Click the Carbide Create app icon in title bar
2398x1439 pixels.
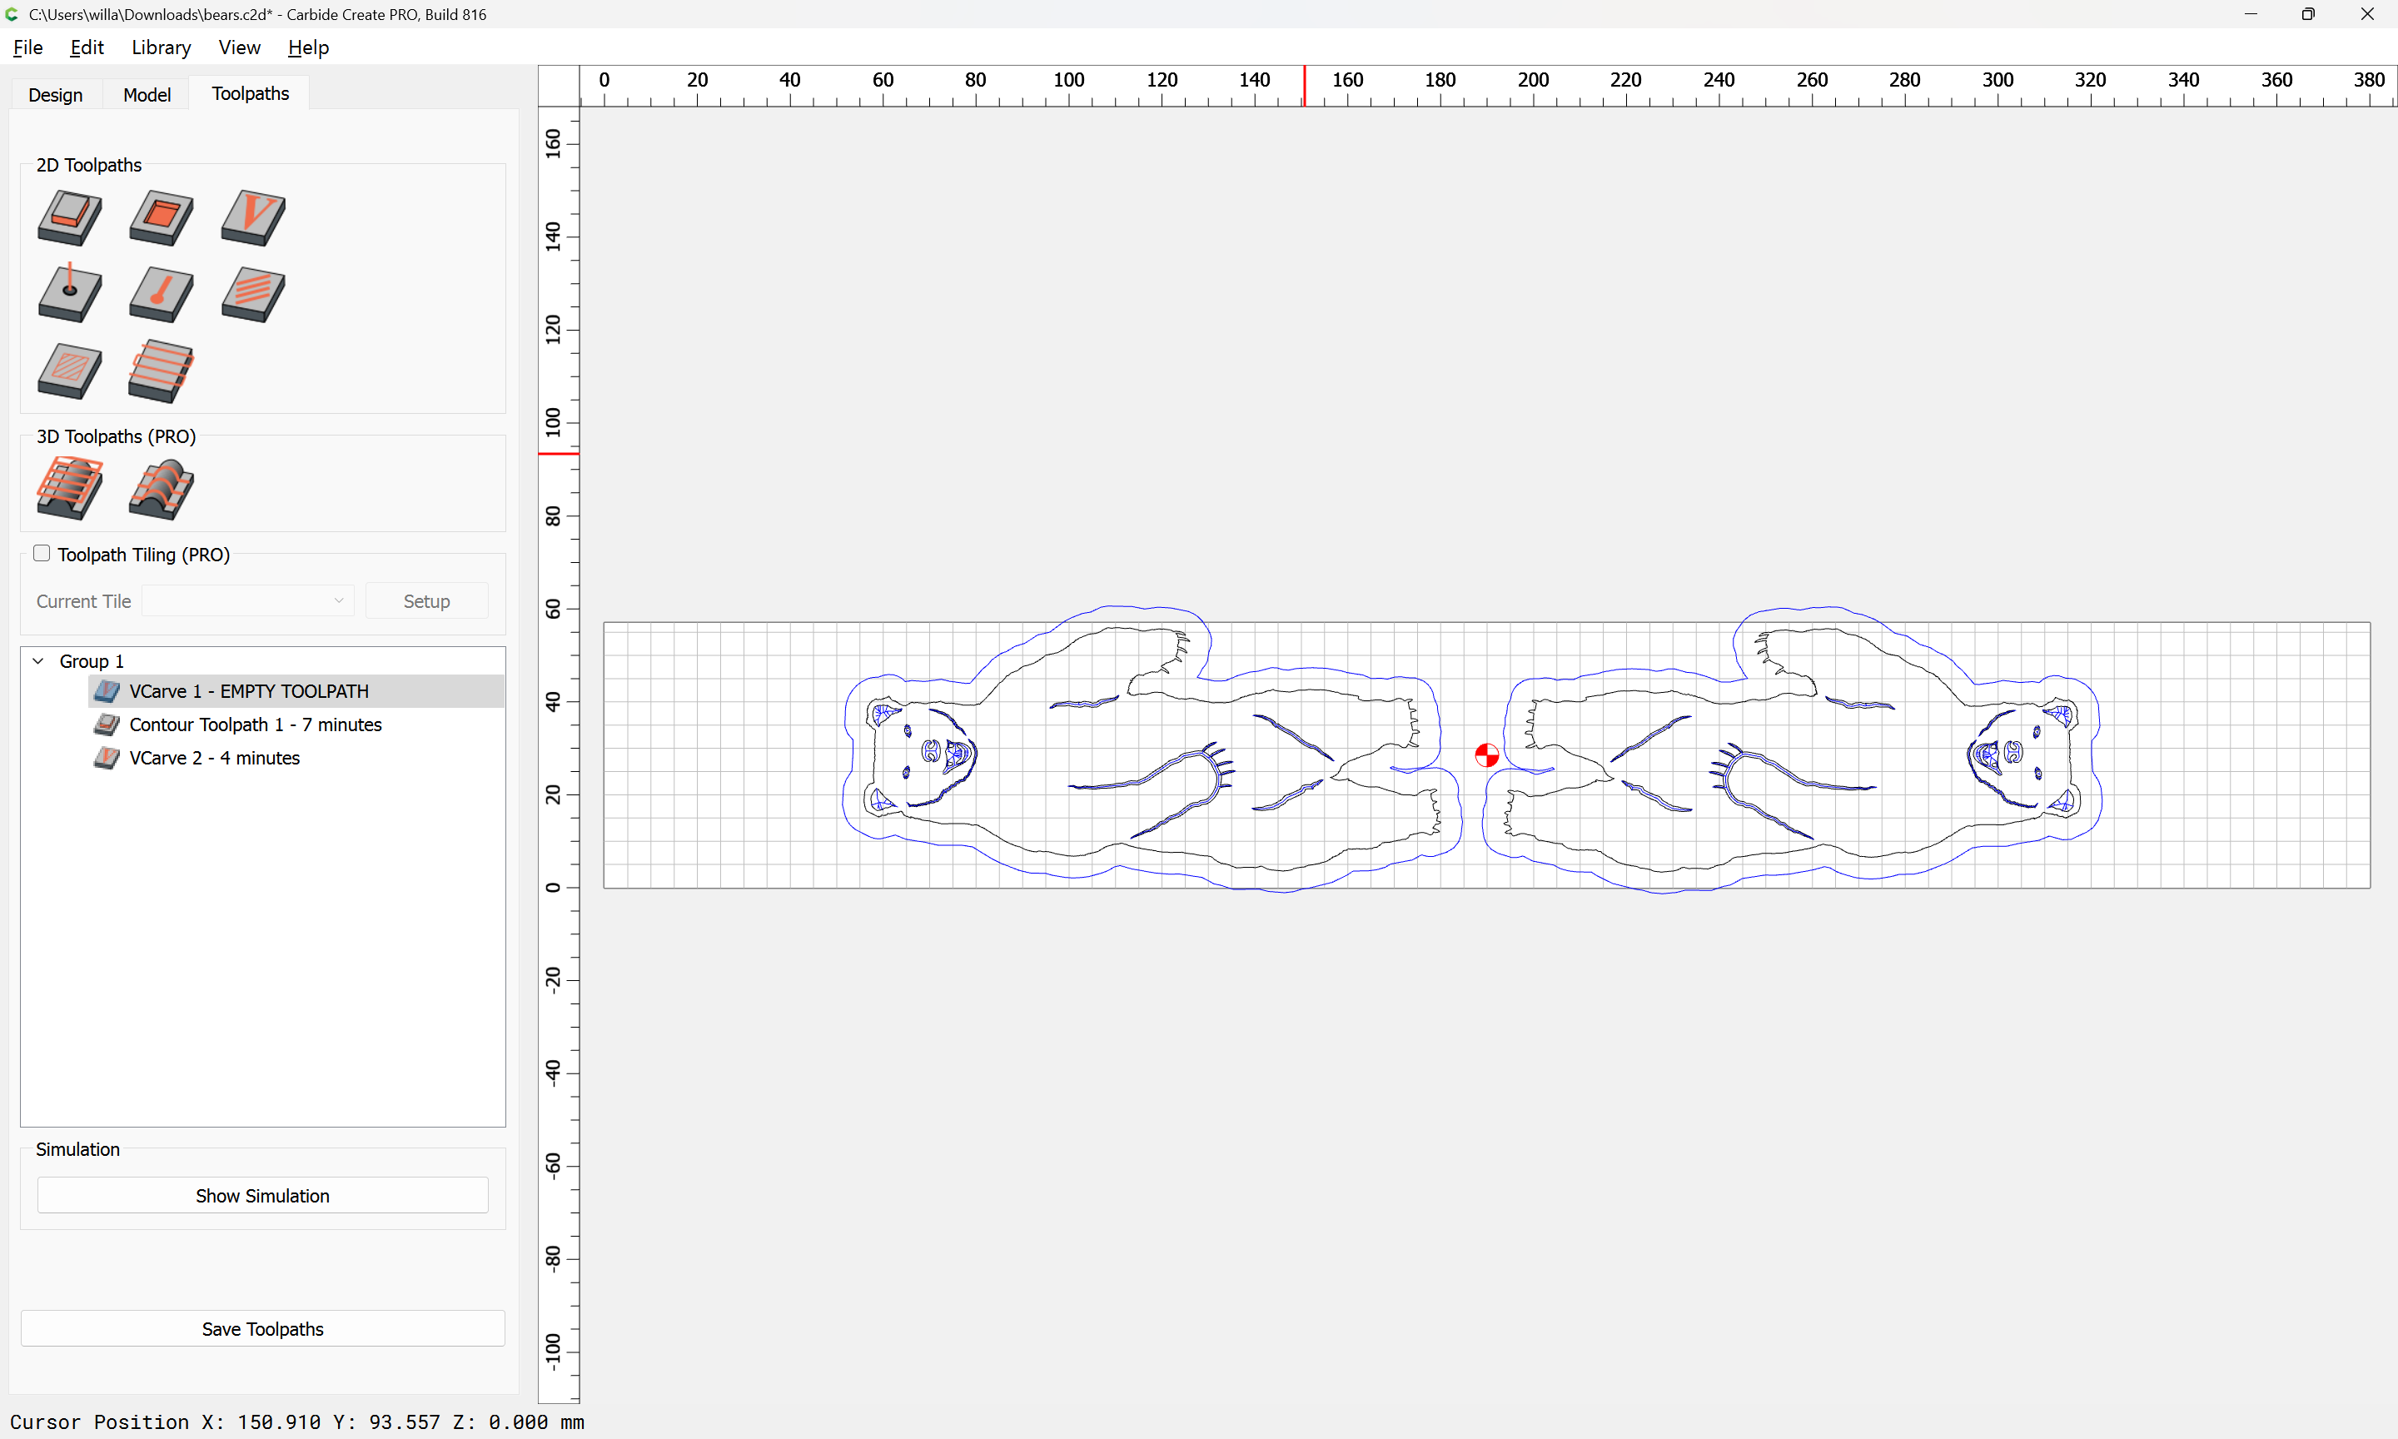pyautogui.click(x=12, y=13)
